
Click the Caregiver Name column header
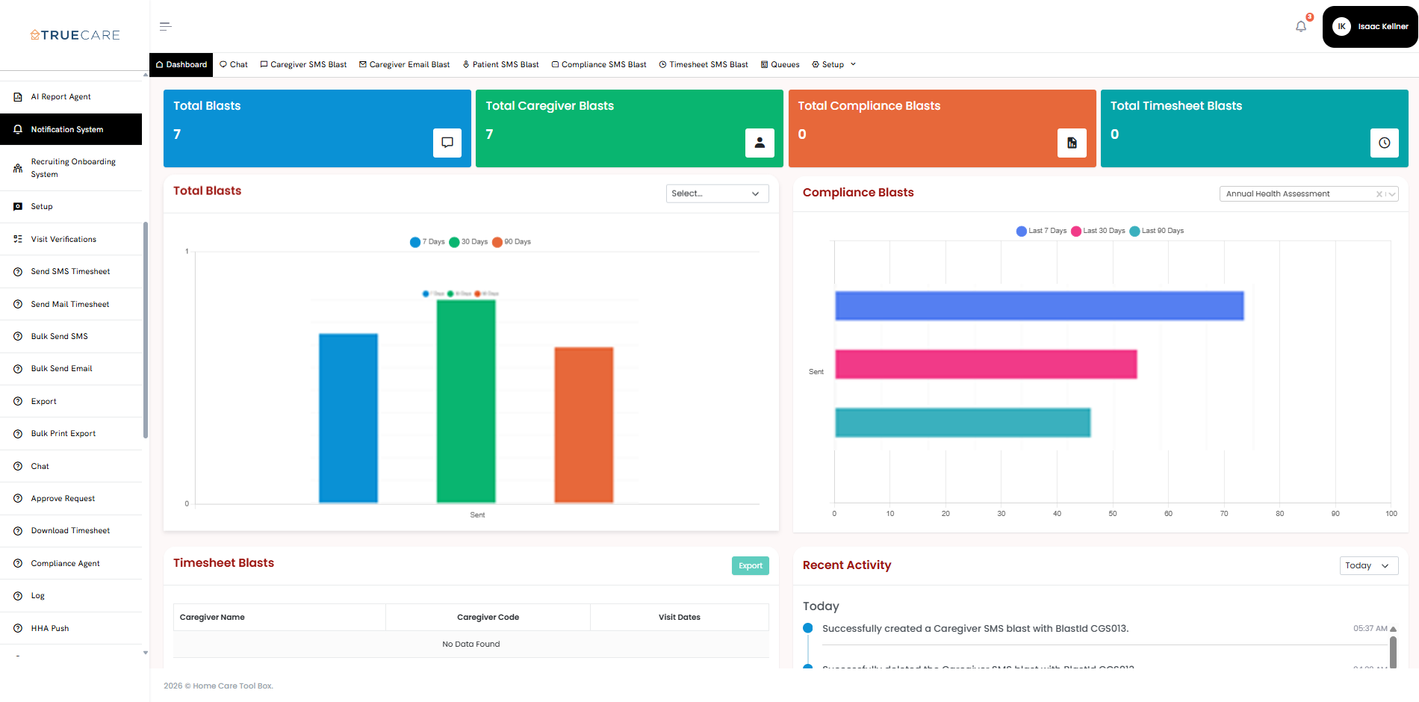pyautogui.click(x=279, y=618)
